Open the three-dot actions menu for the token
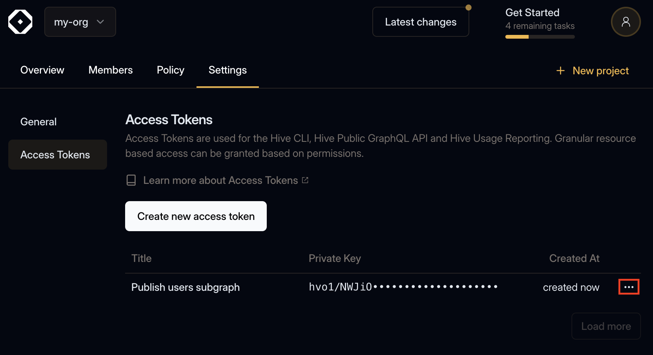 coord(629,287)
